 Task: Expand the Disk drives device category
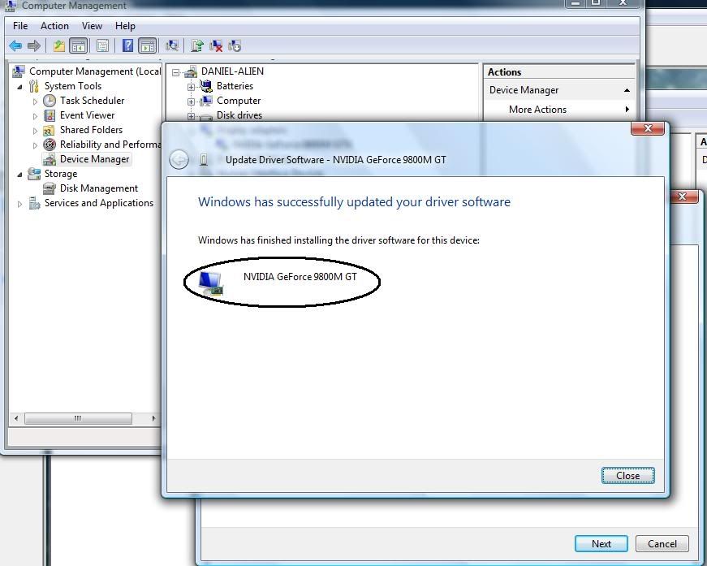[x=192, y=116]
